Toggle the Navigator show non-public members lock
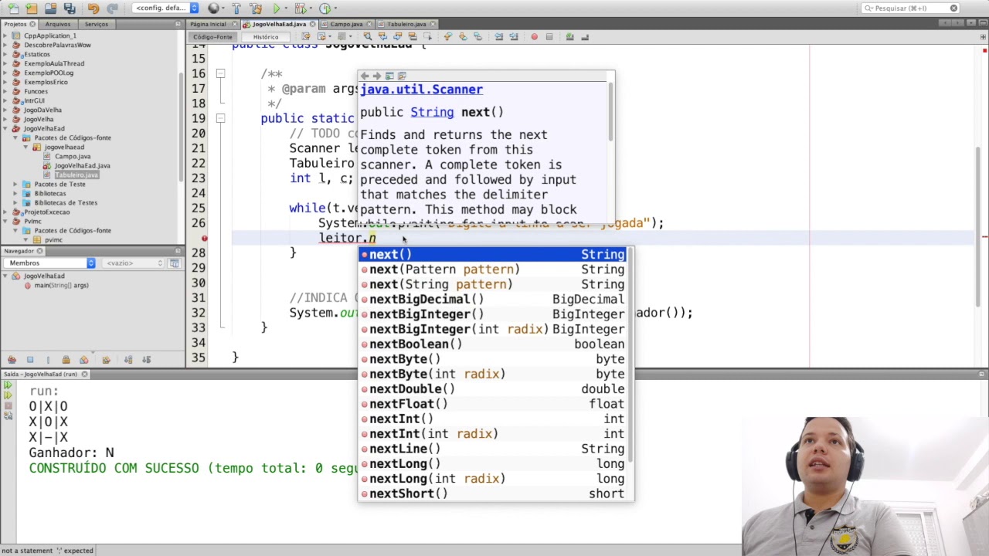The height and width of the screenshot is (556, 989). (66, 360)
